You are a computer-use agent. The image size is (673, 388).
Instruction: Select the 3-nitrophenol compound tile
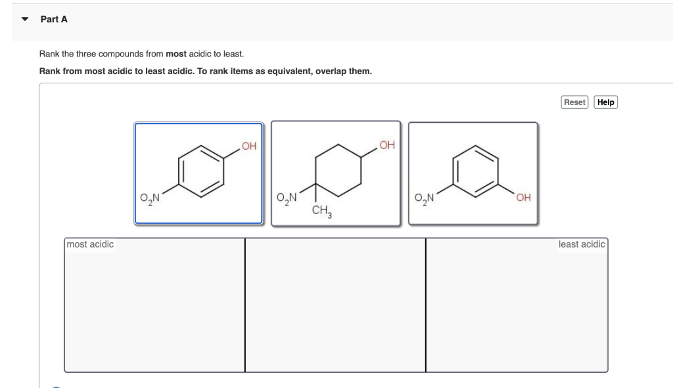coord(473,172)
